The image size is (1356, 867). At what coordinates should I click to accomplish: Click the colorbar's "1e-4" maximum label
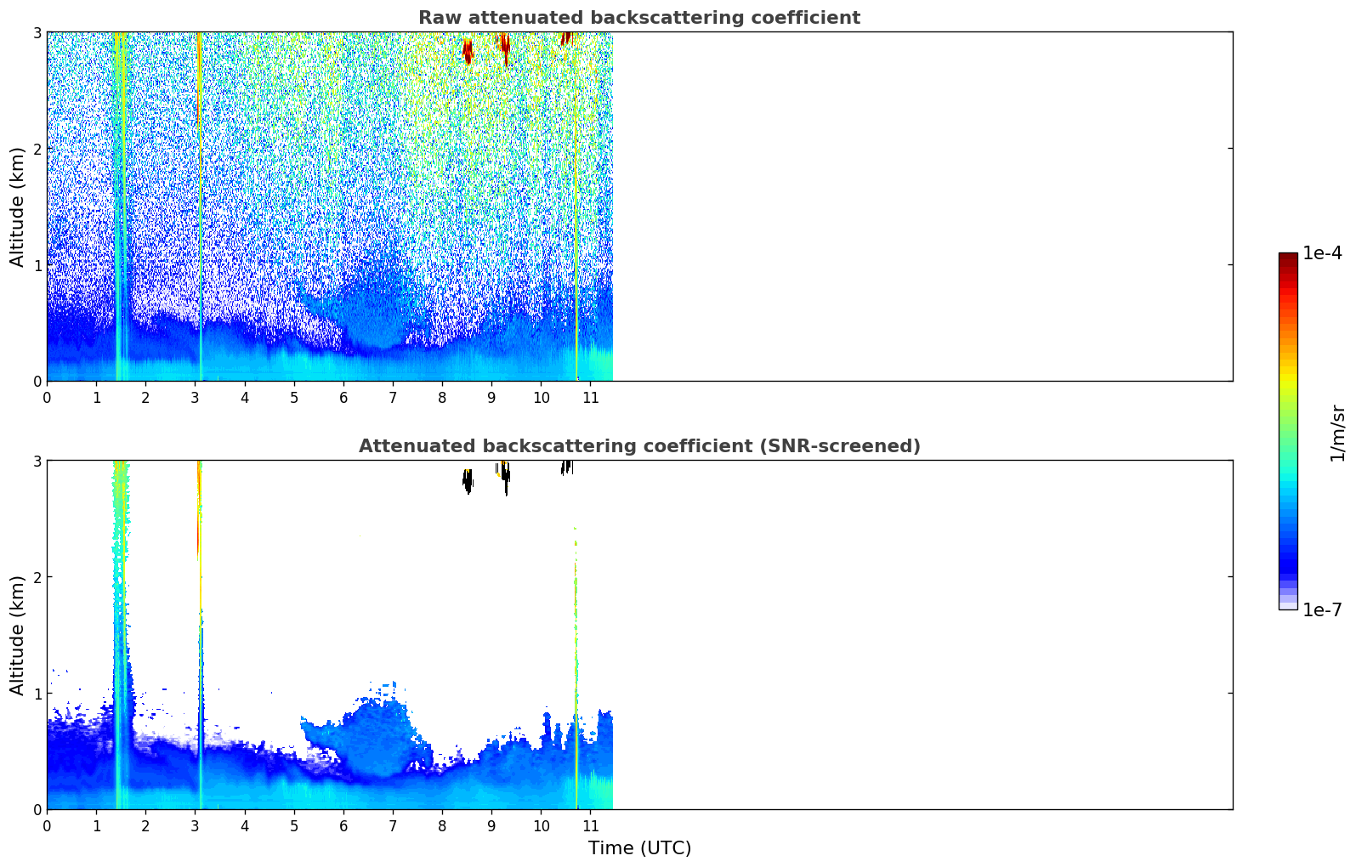[x=1322, y=253]
